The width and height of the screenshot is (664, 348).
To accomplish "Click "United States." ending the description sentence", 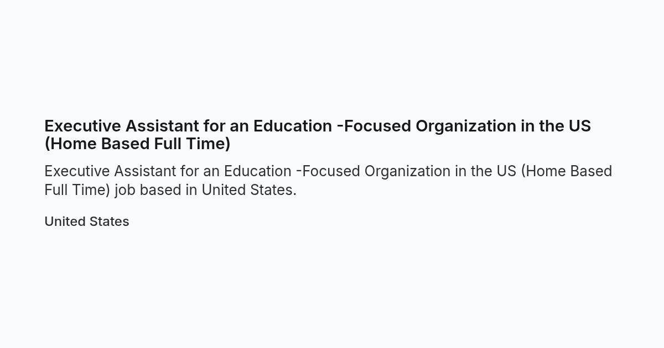I will coord(249,189).
